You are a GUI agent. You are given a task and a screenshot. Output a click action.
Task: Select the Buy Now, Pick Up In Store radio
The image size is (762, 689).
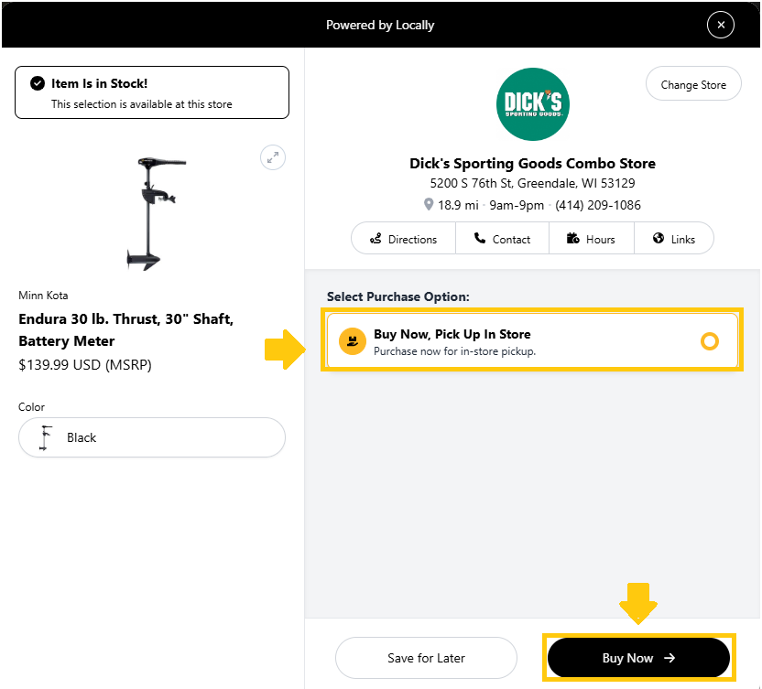click(x=710, y=341)
